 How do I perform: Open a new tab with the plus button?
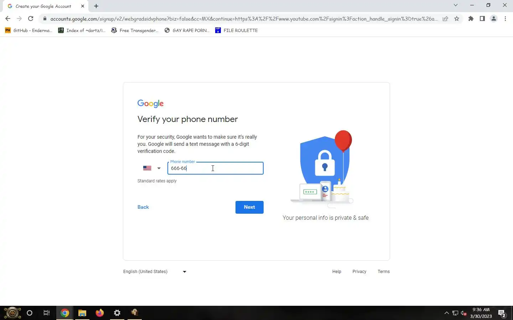(x=96, y=6)
